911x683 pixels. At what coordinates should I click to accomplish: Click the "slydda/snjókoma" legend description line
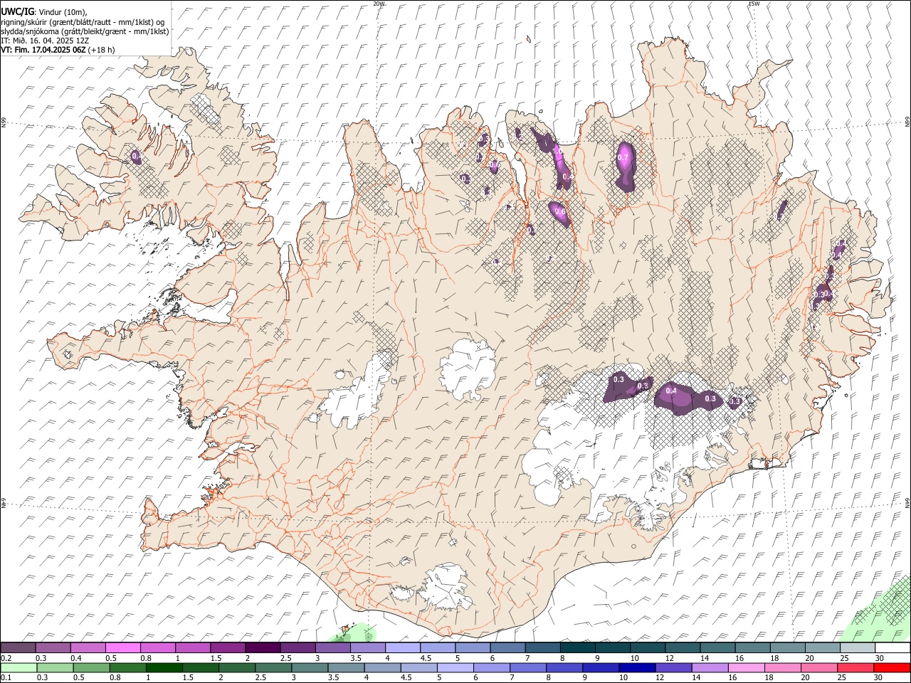(x=85, y=31)
